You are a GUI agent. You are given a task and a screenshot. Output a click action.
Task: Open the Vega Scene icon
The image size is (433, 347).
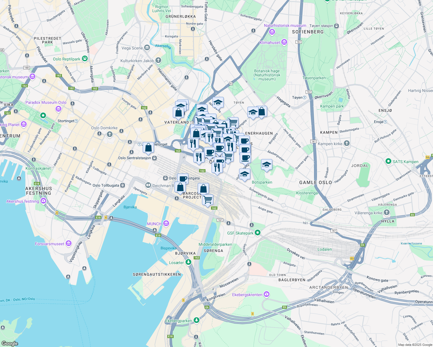coord(147,47)
